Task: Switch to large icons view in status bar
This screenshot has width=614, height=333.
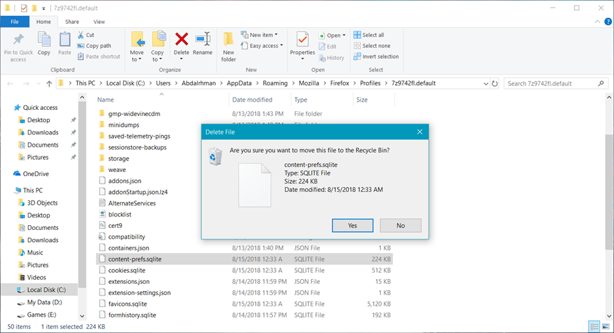Action: click(x=606, y=326)
